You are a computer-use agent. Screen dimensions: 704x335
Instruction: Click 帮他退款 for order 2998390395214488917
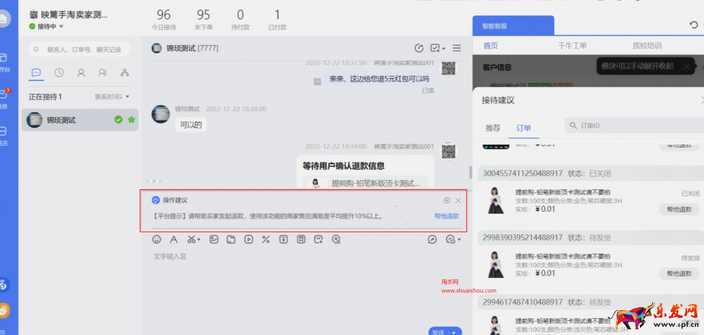click(679, 273)
